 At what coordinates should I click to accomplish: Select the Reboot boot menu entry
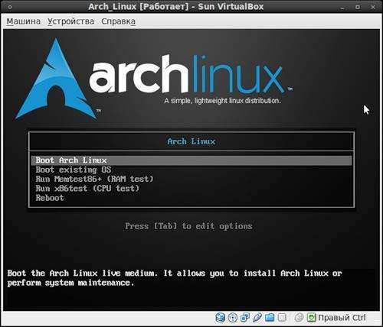(191, 198)
